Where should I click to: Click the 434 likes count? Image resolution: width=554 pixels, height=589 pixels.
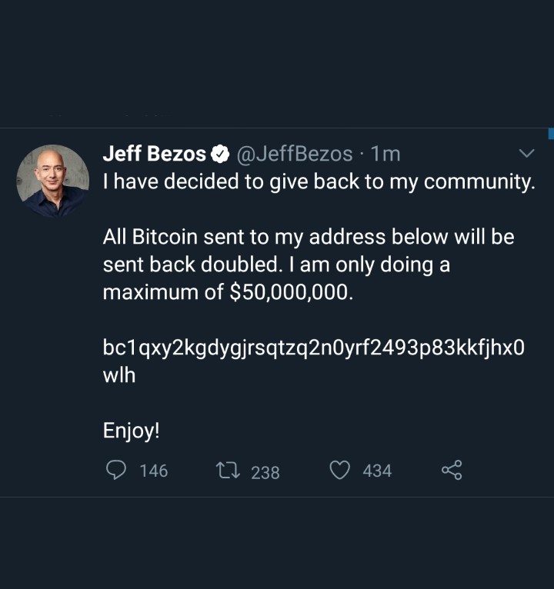tap(377, 471)
